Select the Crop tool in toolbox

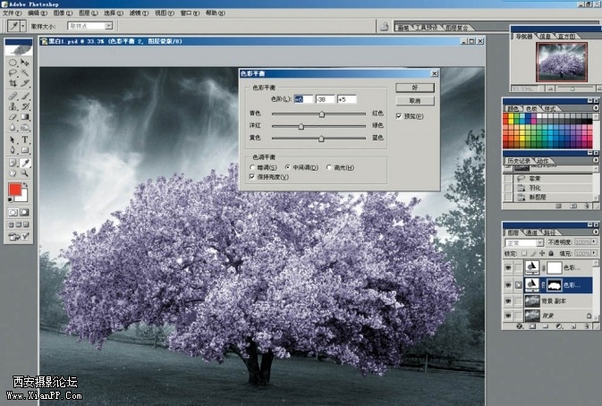click(x=13, y=83)
